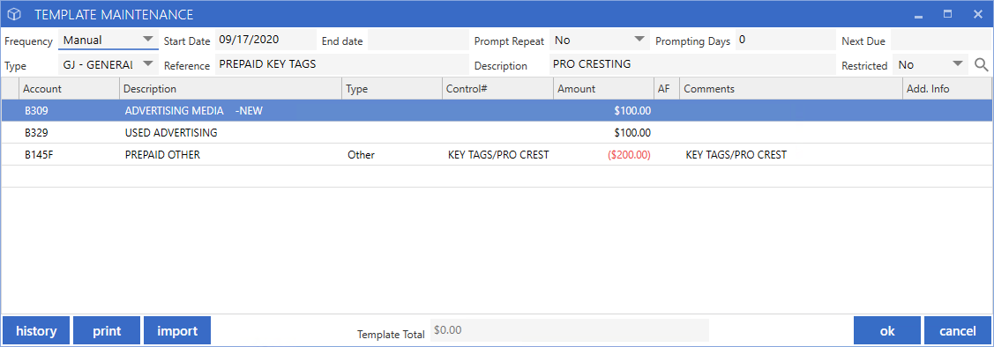Click the import button
The width and height of the screenshot is (994, 347).
[177, 330]
